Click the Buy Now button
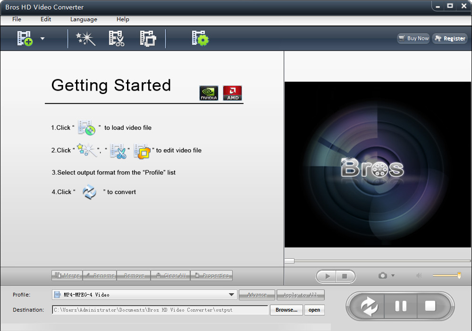The image size is (472, 331). pos(413,38)
